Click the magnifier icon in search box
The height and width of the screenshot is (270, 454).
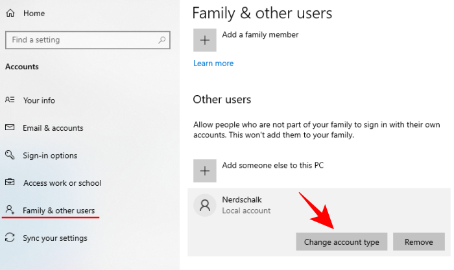(161, 40)
